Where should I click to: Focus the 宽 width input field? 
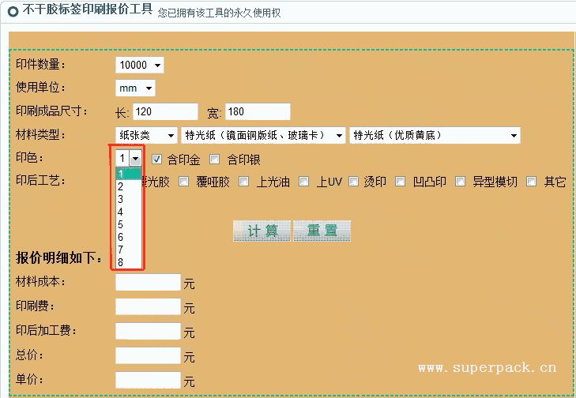point(258,111)
